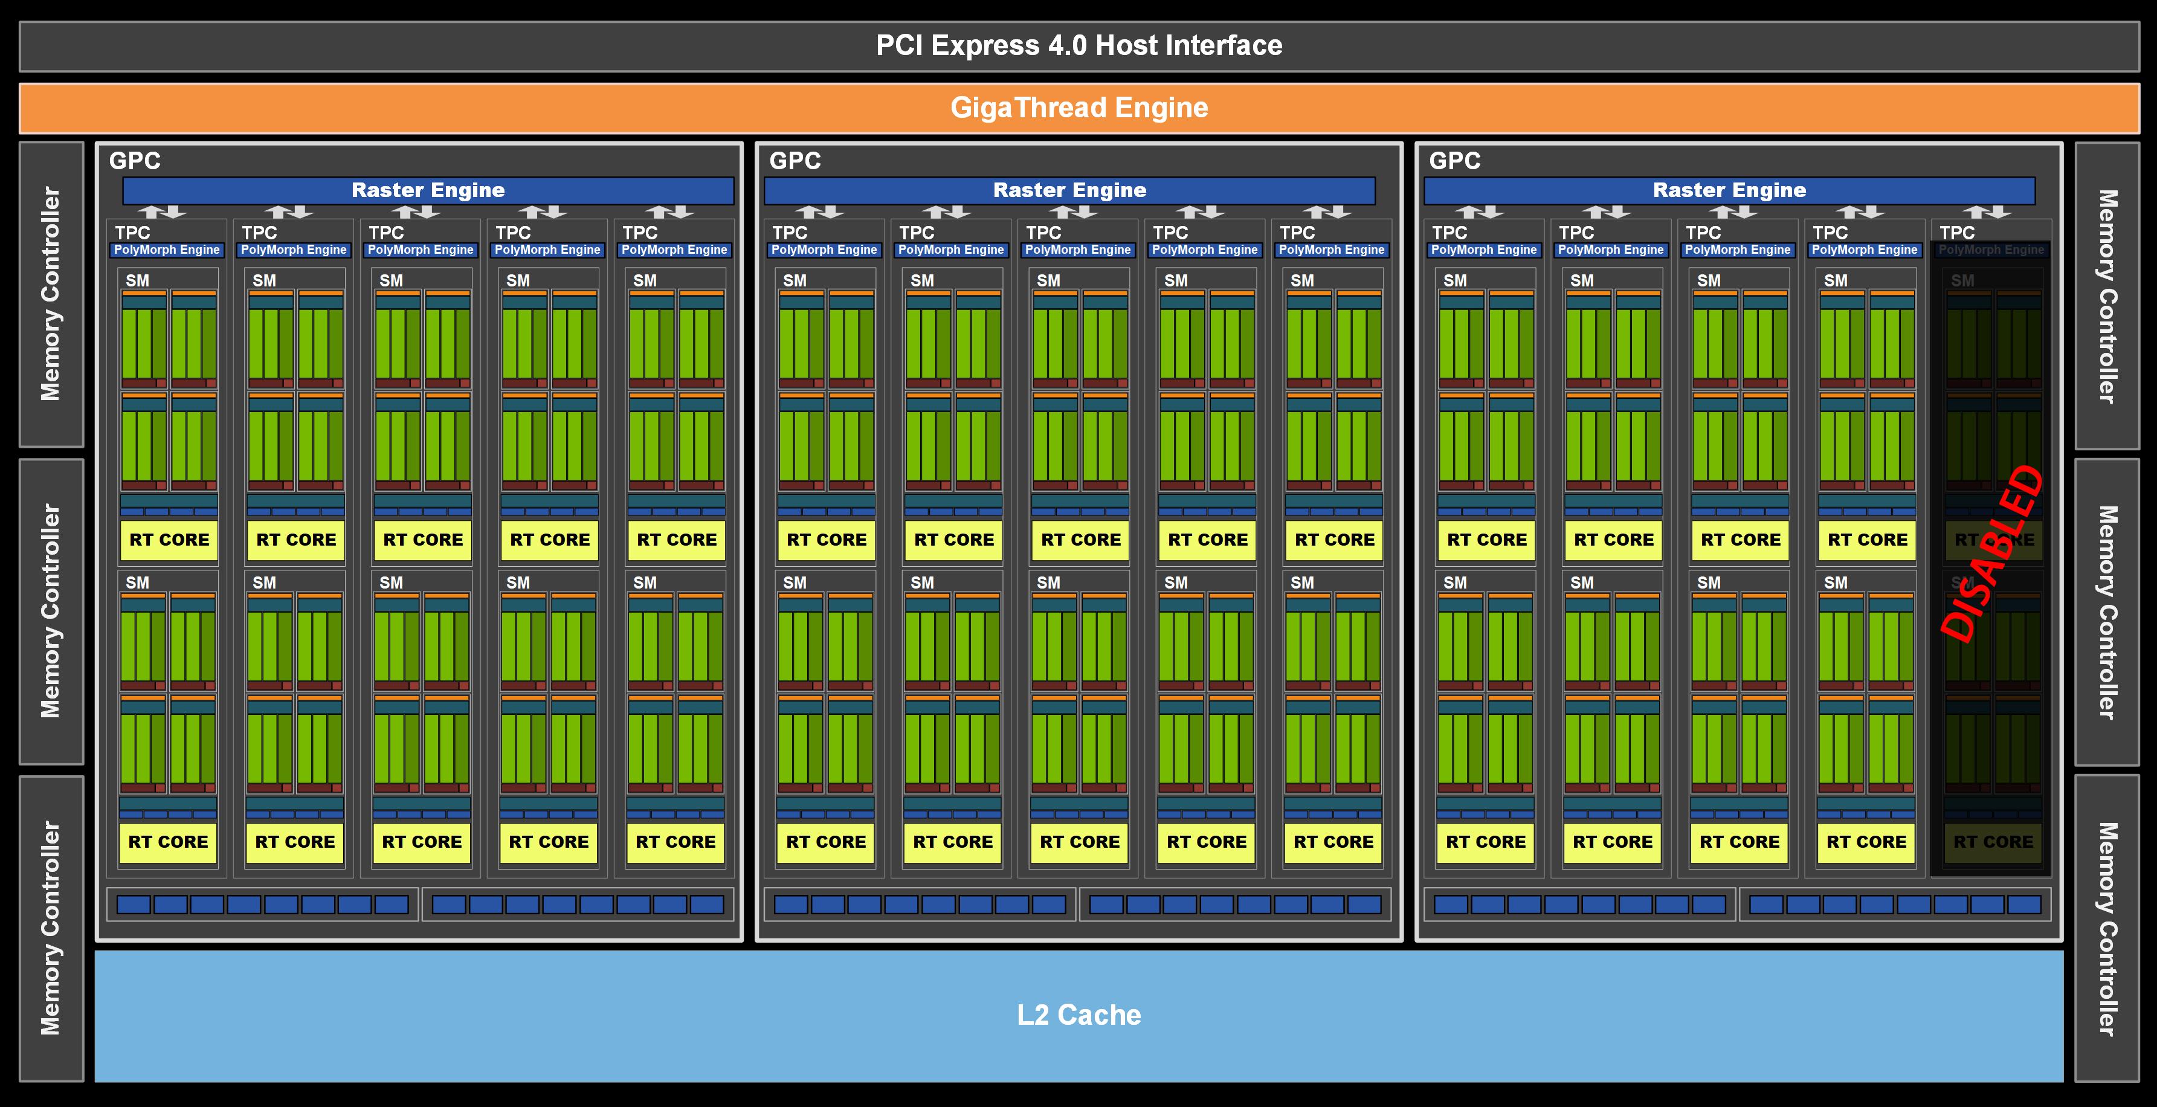Click middle Memory Controller on the right edge

click(x=2107, y=612)
